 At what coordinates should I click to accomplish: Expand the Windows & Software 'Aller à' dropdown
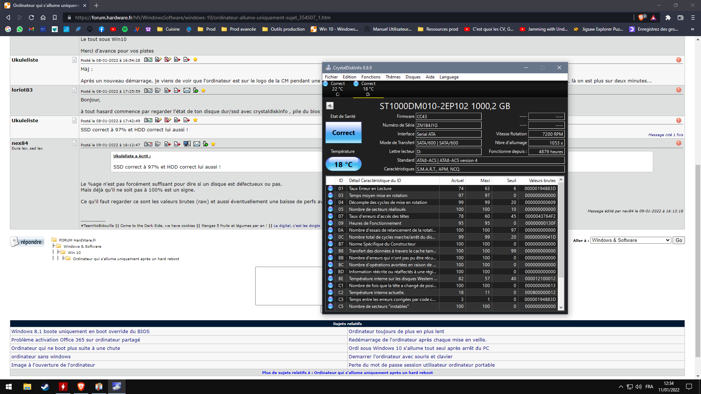point(631,240)
